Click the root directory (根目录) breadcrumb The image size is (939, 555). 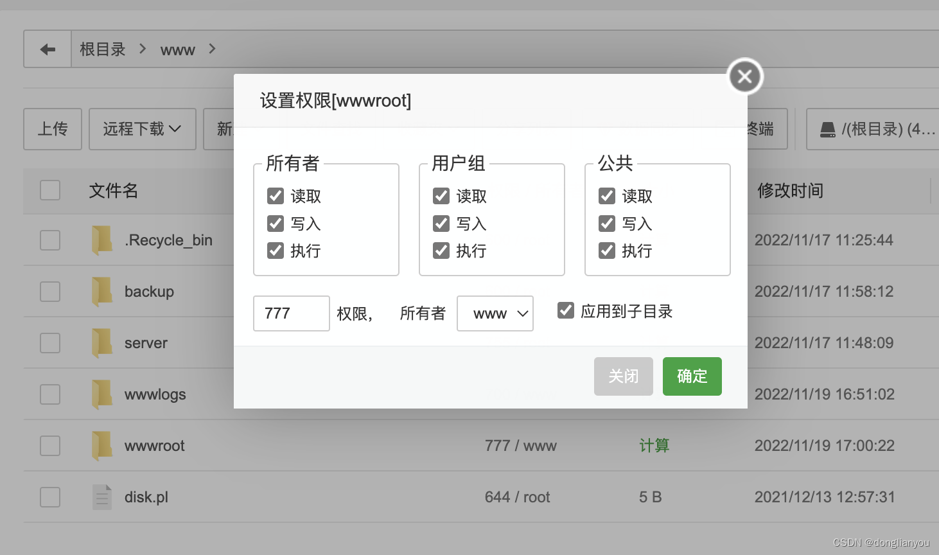tap(103, 49)
